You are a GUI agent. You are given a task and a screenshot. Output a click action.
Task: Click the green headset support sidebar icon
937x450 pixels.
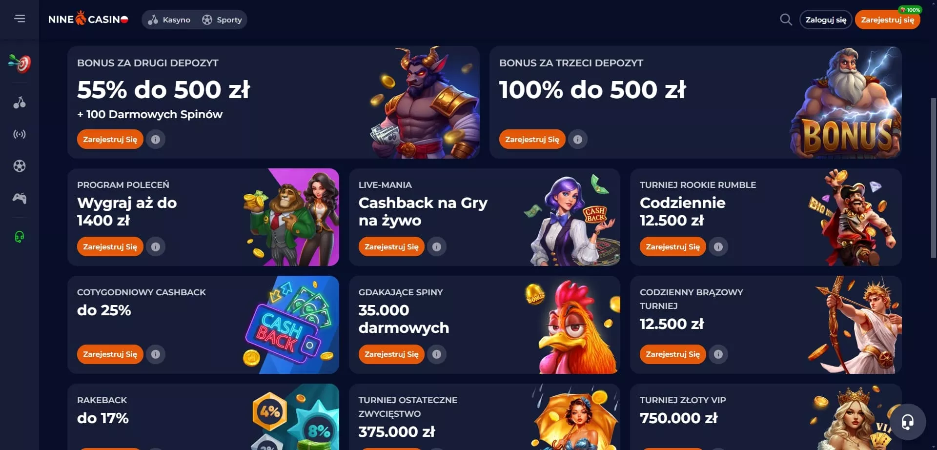click(20, 237)
